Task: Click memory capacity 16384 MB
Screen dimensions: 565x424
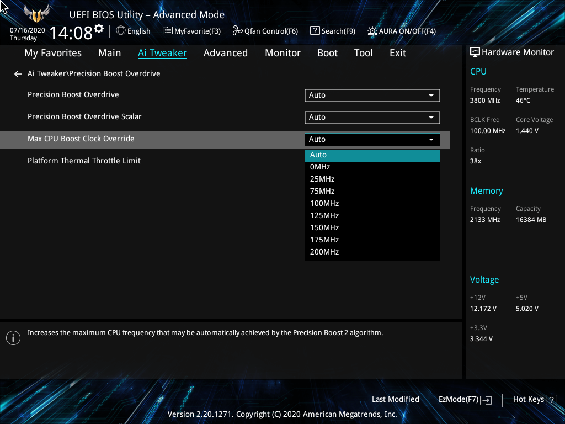Action: click(x=531, y=220)
